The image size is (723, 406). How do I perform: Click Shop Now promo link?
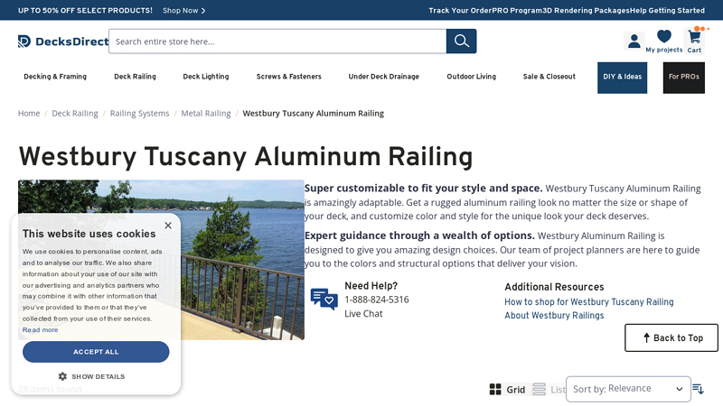(x=184, y=10)
